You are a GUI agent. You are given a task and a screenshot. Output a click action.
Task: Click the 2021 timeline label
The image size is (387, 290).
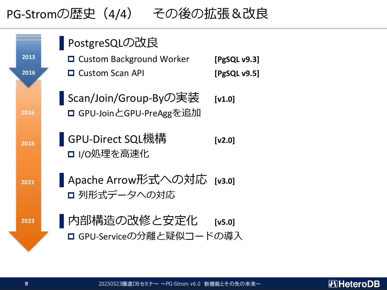28,182
